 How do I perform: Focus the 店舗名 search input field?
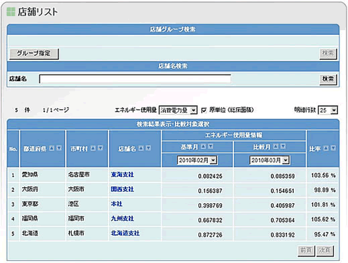click(135, 79)
